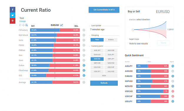This screenshot has width=184, height=111.
Task: Click the signal arrow for Oan
Action: [x=84, y=55]
